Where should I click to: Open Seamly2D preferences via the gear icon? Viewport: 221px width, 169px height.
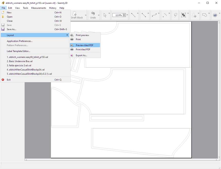tap(215, 15)
